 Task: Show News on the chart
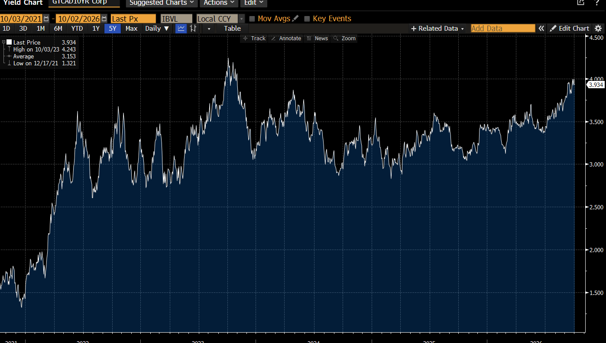(x=317, y=38)
